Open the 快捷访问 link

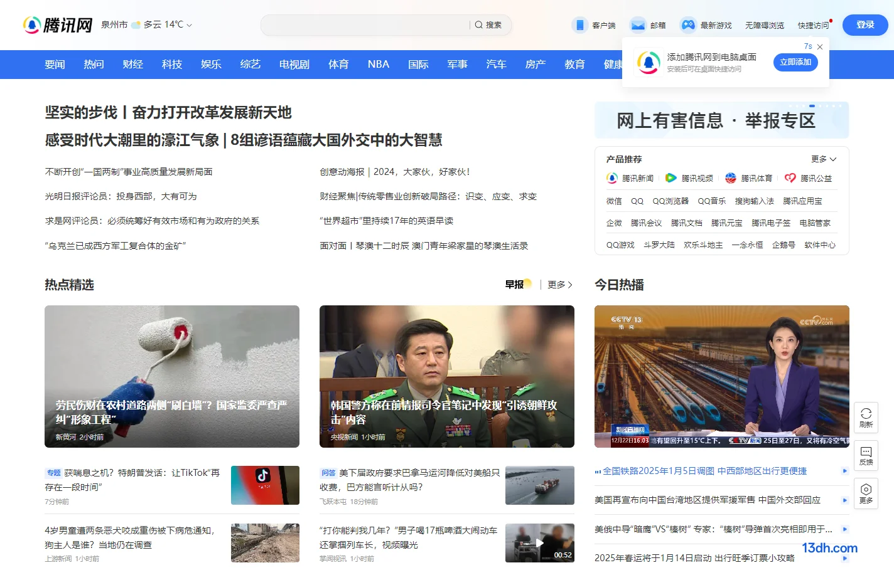coord(813,26)
